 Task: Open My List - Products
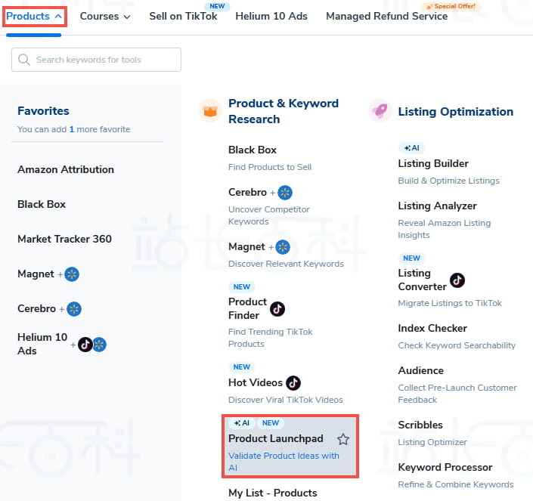pos(273,493)
